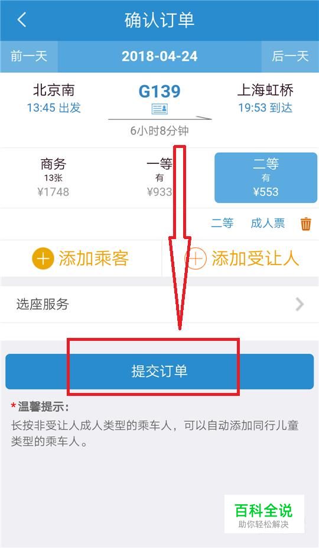Tap outlined plus icon for 添加受让人
The height and width of the screenshot is (548, 319).
[196, 259]
